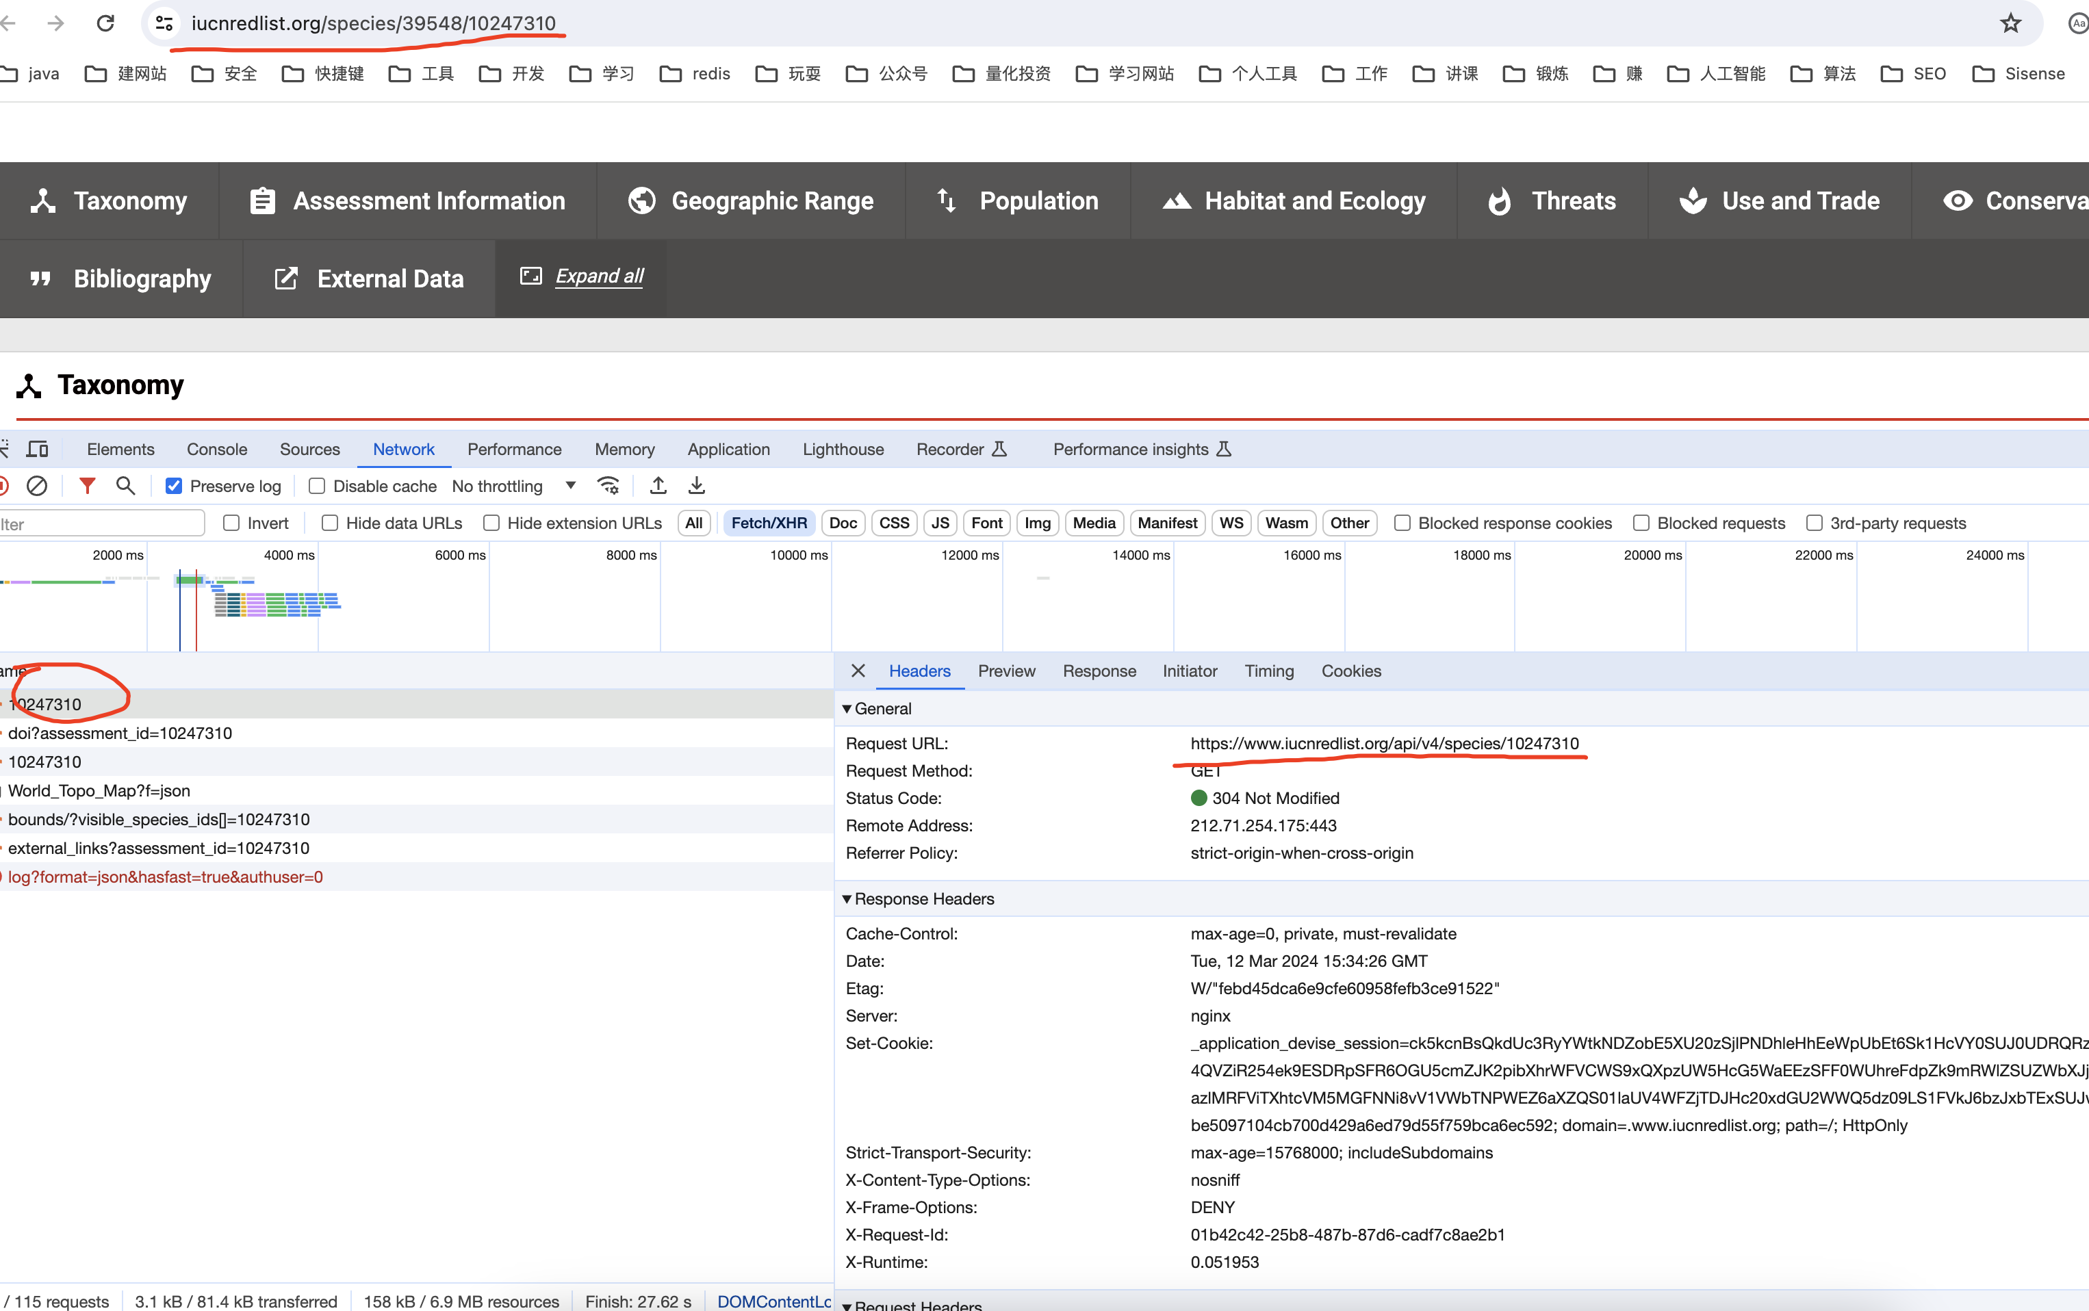Click the Expand all link

click(599, 276)
